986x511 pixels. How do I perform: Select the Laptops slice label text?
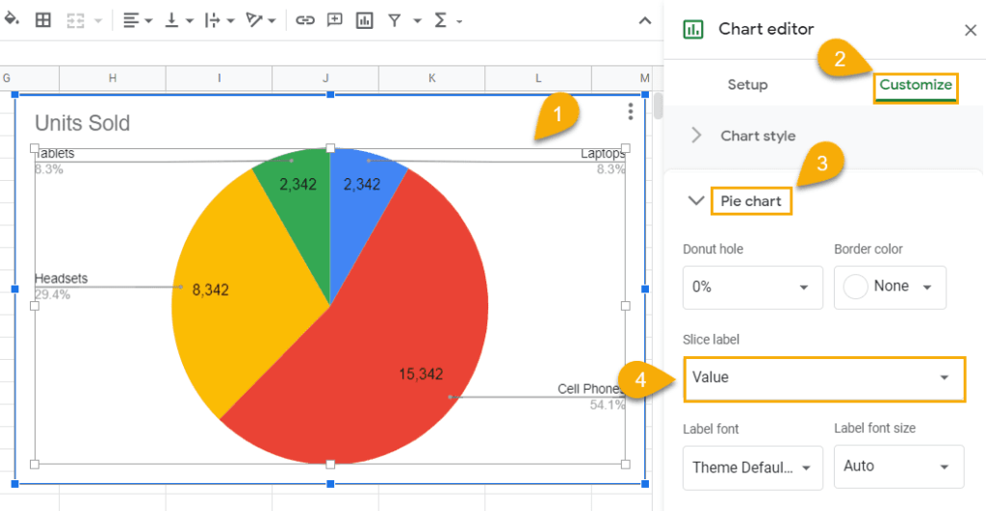(603, 153)
